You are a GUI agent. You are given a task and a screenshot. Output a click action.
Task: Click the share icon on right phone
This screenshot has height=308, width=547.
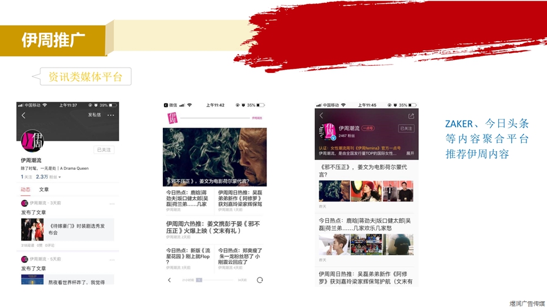(x=411, y=116)
